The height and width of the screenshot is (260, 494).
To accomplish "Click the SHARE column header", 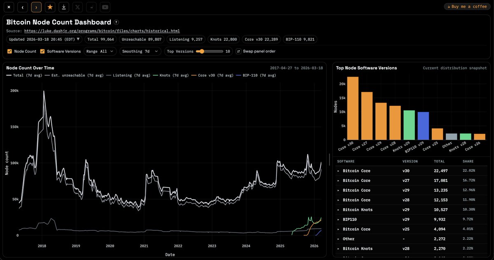I will coord(468,161).
